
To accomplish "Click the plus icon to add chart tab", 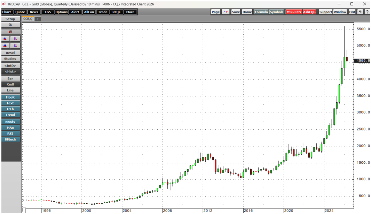I will [x=38, y=19].
